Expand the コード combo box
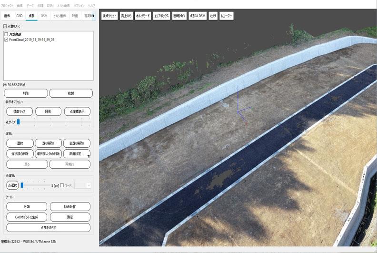Viewport: 377px width, 253px height. click(x=82, y=185)
